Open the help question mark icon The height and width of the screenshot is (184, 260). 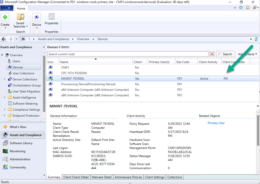point(241,8)
